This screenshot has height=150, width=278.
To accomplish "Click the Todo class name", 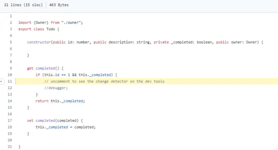I will (50, 29).
